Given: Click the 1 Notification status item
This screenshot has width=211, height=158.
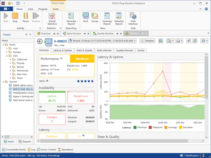Looking at the screenshot, I should pyautogui.click(x=189, y=155).
